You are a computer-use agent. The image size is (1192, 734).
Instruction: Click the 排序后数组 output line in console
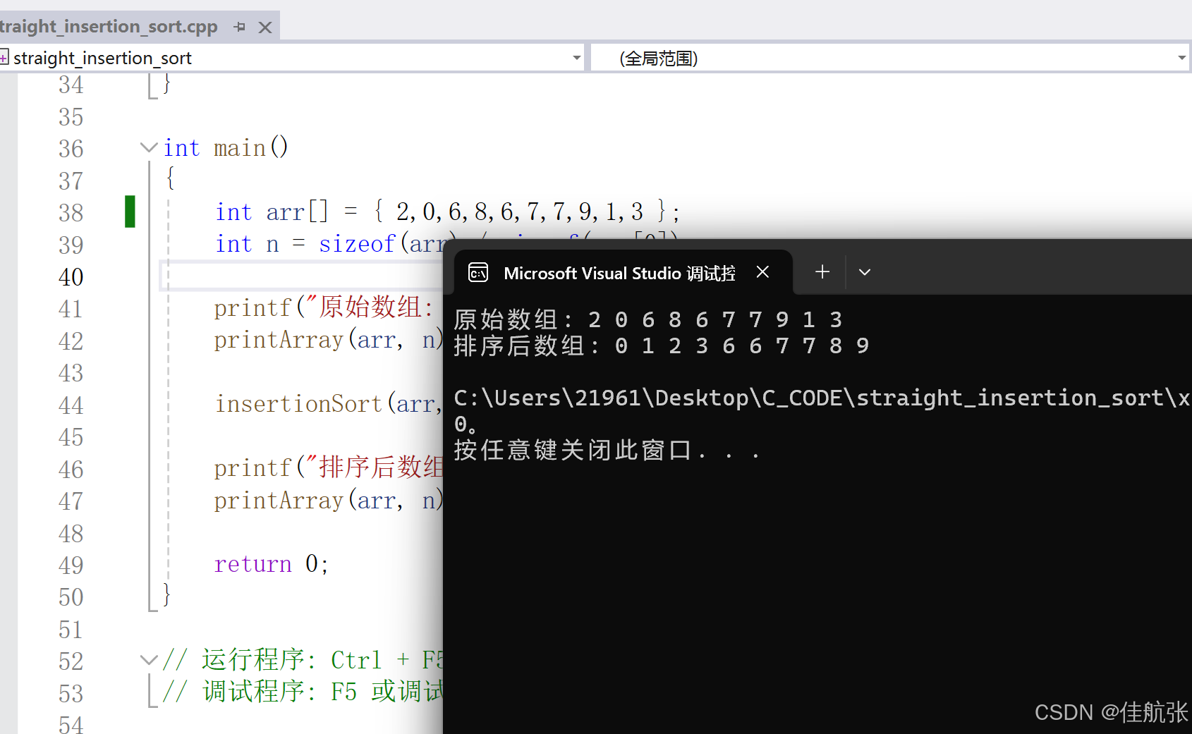tap(662, 345)
